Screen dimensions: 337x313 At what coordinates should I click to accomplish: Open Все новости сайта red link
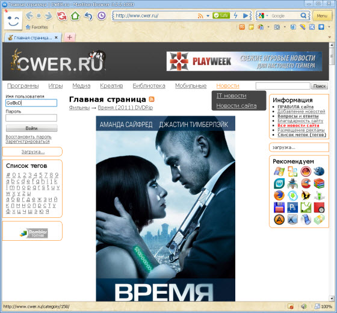point(298,125)
